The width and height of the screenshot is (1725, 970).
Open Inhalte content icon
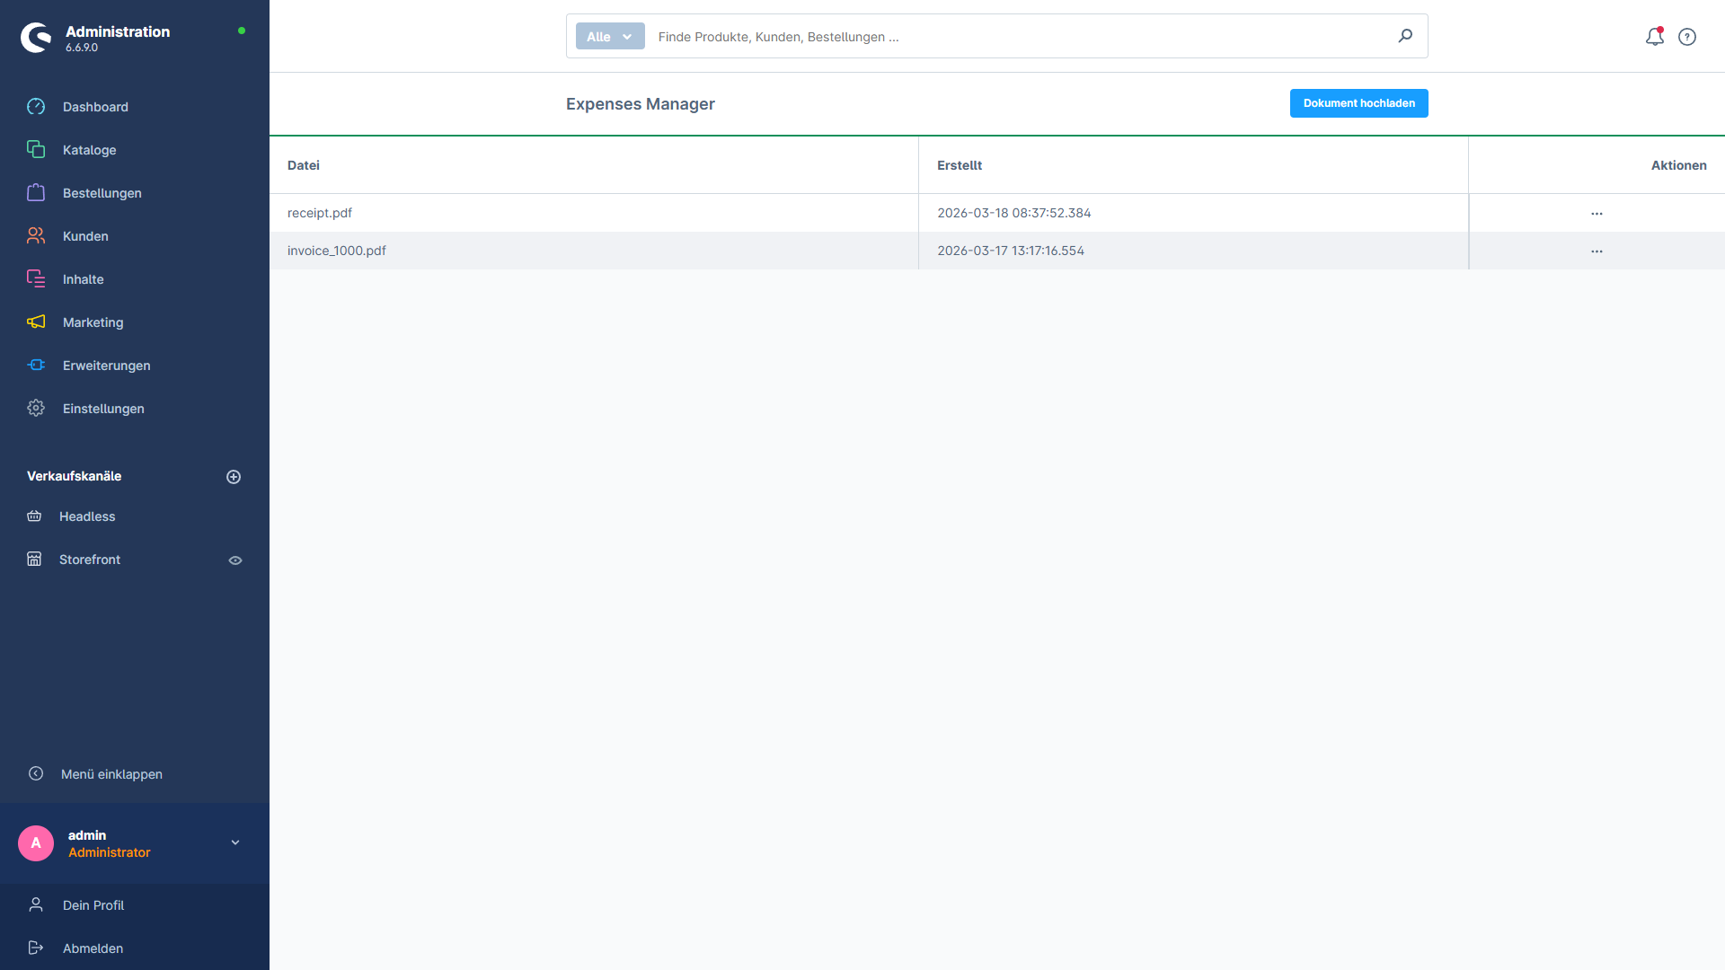(36, 278)
